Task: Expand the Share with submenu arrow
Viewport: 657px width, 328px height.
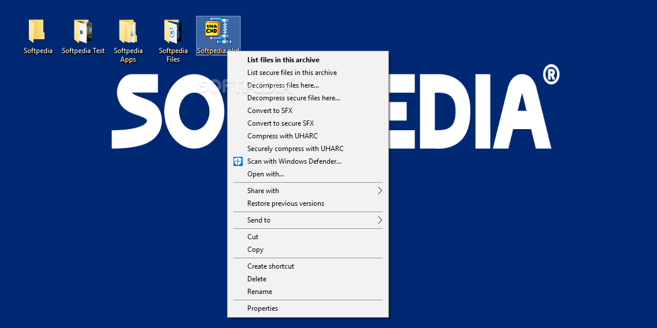Action: click(x=380, y=191)
